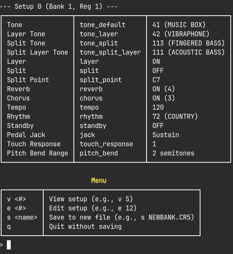This screenshot has width=233, height=254.
Task: Click the Split Point value C7
Action: click(x=156, y=80)
